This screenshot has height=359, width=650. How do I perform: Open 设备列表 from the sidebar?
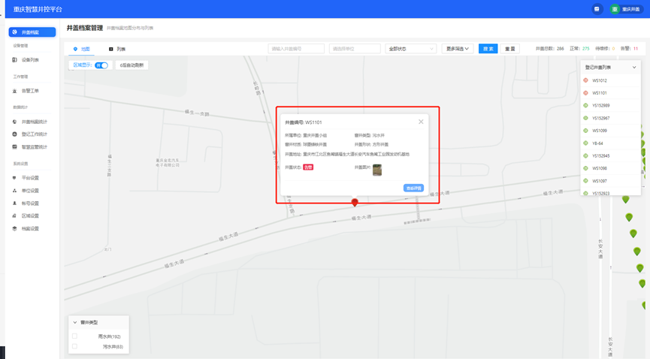30,59
